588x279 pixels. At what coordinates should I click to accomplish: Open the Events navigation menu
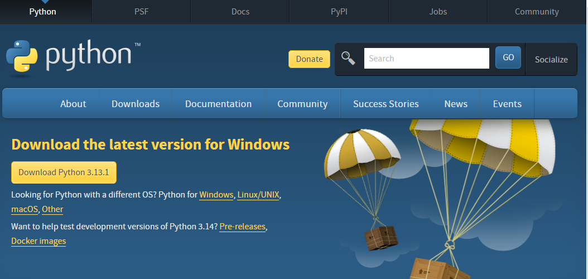(x=507, y=104)
